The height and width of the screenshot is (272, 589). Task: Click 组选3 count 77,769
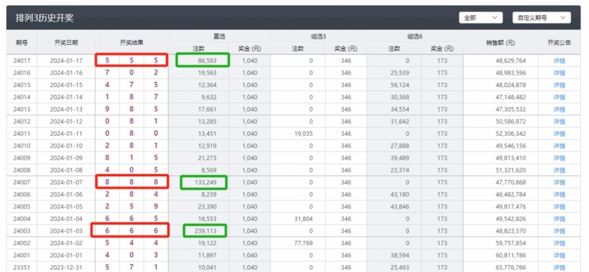[x=305, y=243]
